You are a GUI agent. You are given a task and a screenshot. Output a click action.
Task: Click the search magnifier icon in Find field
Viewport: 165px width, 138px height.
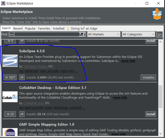[80, 34]
